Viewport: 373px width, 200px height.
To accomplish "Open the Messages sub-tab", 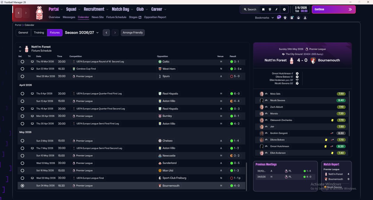I will click(69, 17).
